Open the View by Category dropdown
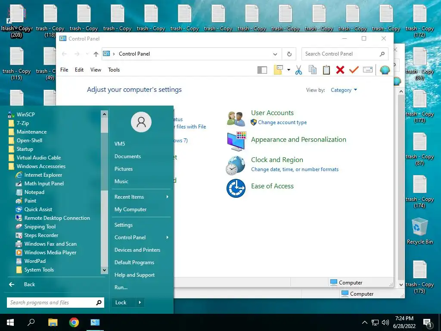Screen dimensions: 441x331 344,90
